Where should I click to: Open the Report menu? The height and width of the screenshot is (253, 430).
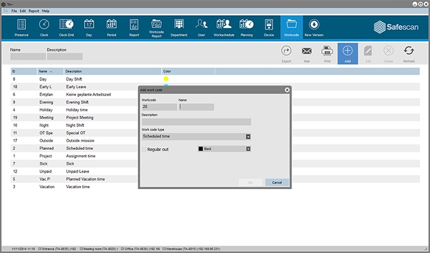click(34, 11)
